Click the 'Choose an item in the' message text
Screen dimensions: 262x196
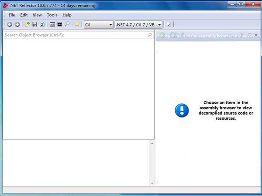point(226,102)
